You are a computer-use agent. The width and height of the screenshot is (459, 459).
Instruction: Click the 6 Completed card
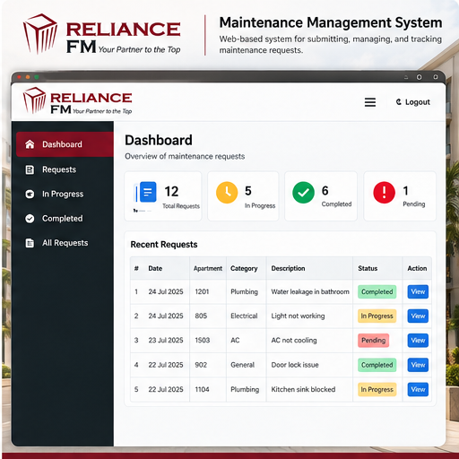pyautogui.click(x=321, y=196)
